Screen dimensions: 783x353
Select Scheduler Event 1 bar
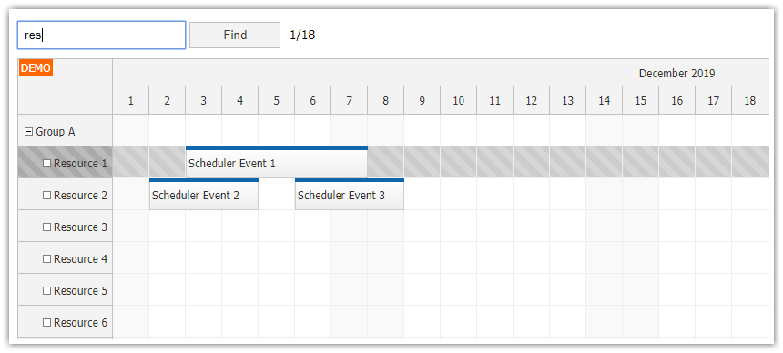pos(277,162)
